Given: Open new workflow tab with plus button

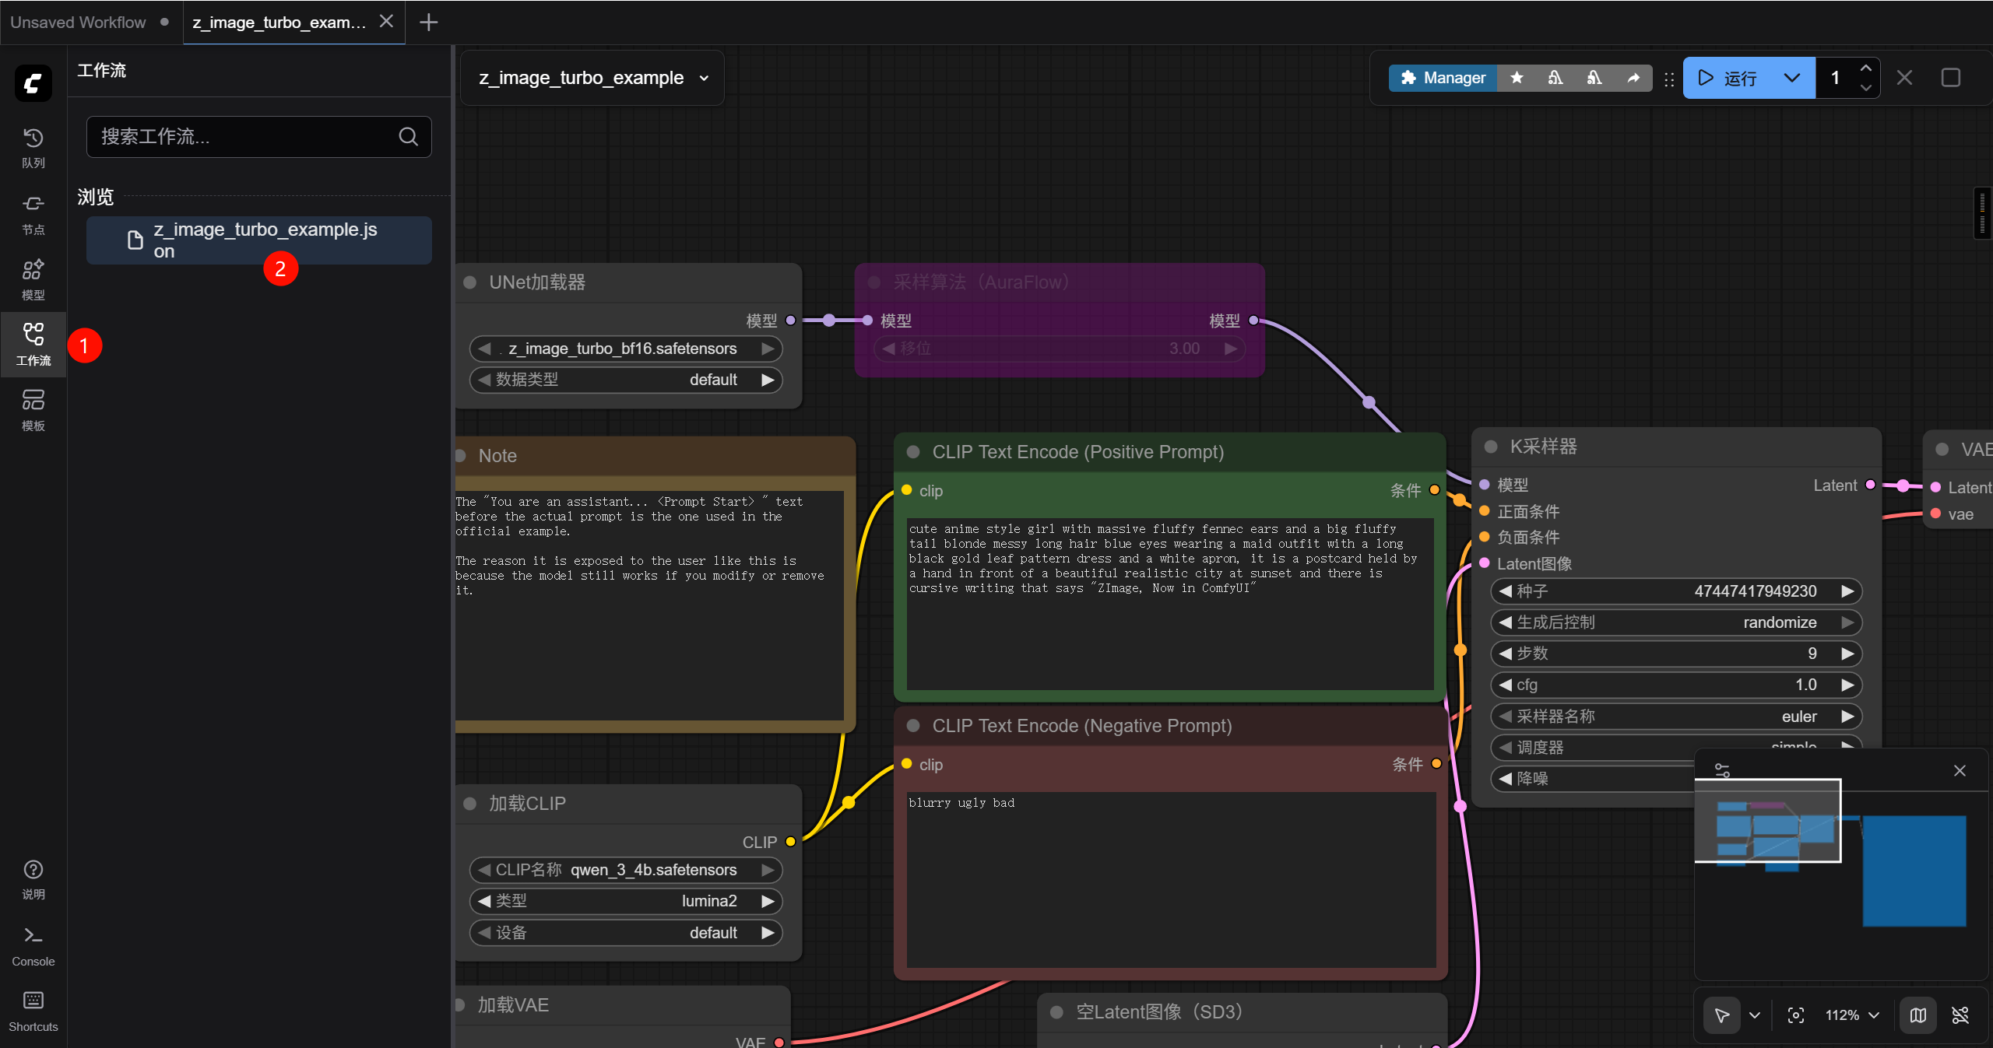Looking at the screenshot, I should point(428,22).
